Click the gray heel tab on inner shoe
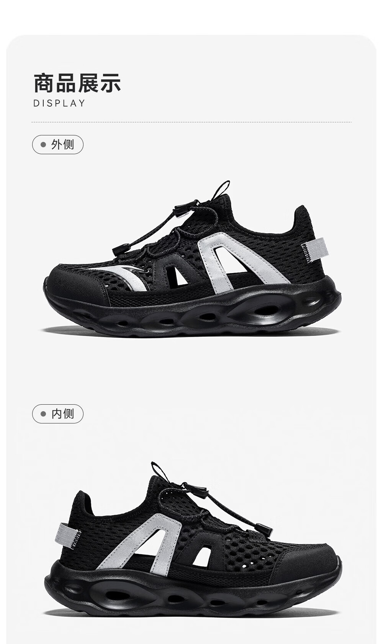This screenshot has height=644, width=383. [x=69, y=534]
